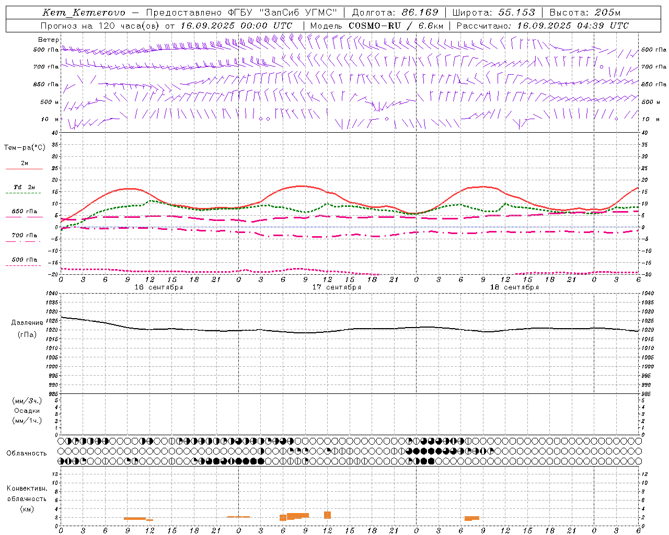Select the ФГБУ "ЗапСиб УГМС" provider text

tap(283, 13)
